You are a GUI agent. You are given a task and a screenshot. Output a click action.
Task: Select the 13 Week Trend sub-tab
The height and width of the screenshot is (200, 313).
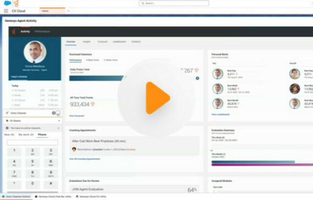tap(110, 60)
